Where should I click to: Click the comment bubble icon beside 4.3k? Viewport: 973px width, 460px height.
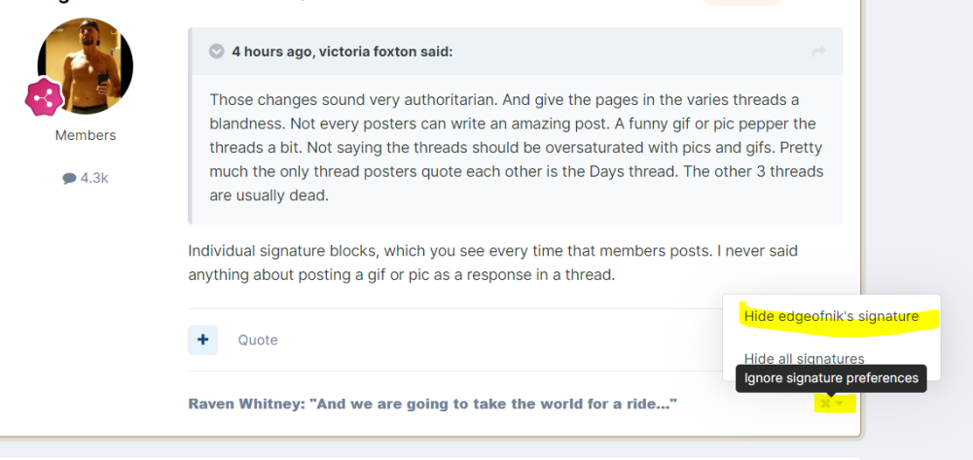click(69, 178)
